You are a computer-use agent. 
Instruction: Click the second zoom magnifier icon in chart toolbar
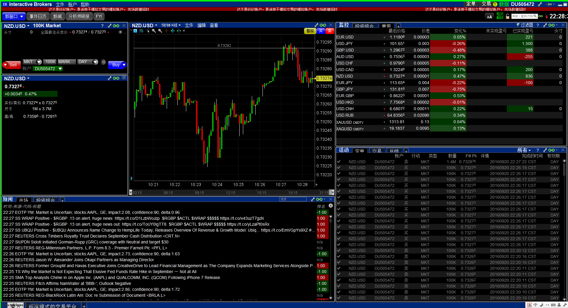tap(160, 31)
